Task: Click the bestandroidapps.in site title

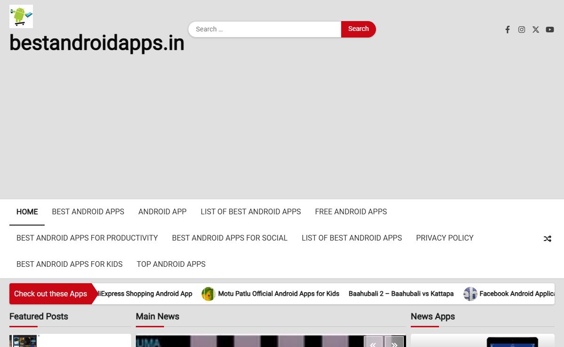Action: click(x=97, y=43)
